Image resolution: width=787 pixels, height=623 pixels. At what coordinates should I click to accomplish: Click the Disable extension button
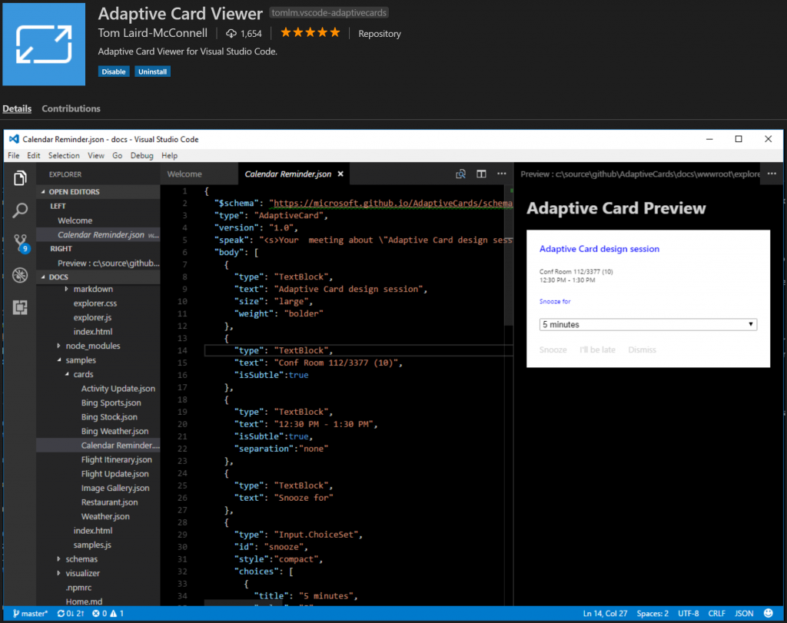[114, 71]
